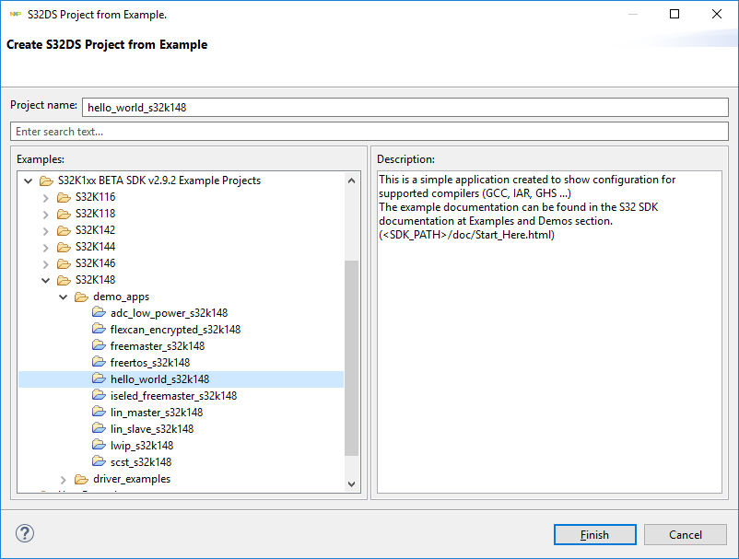Click the S32K142 folder icon
The image size is (739, 559).
pos(64,230)
